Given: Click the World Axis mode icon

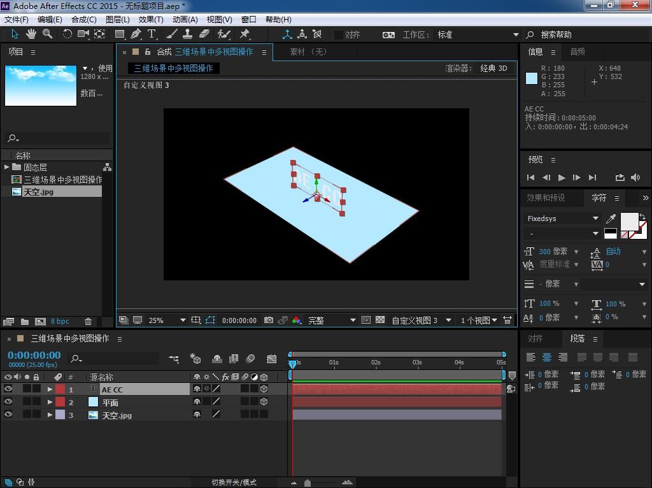Looking at the screenshot, I should [302, 34].
